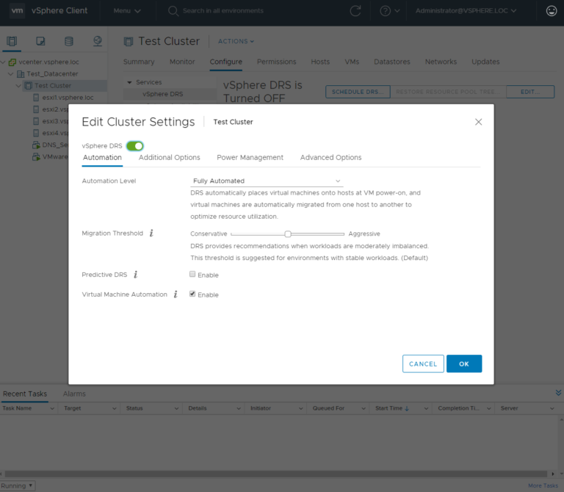
Task: Open the help question mark icon
Action: (386, 11)
